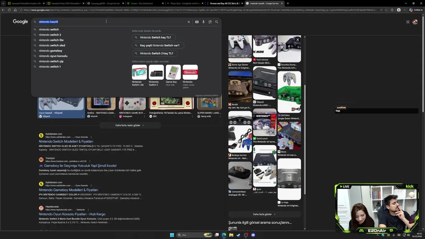Open Oyun kasetli - Vikipedi image result
425x239 pixels.
[61, 108]
